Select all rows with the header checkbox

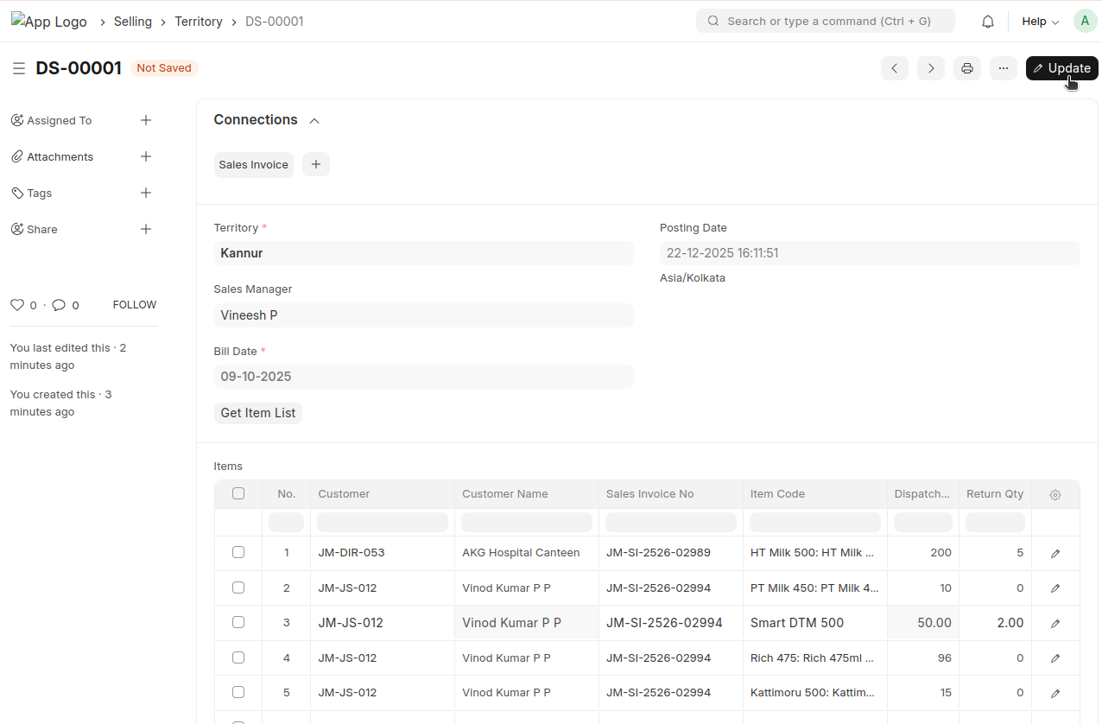click(238, 494)
